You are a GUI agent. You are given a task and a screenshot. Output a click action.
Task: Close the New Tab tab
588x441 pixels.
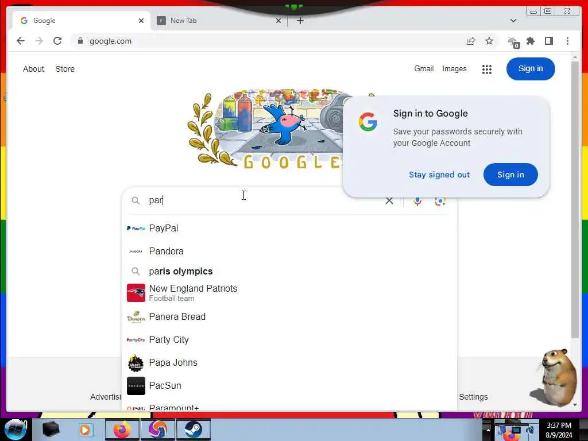[x=278, y=21]
